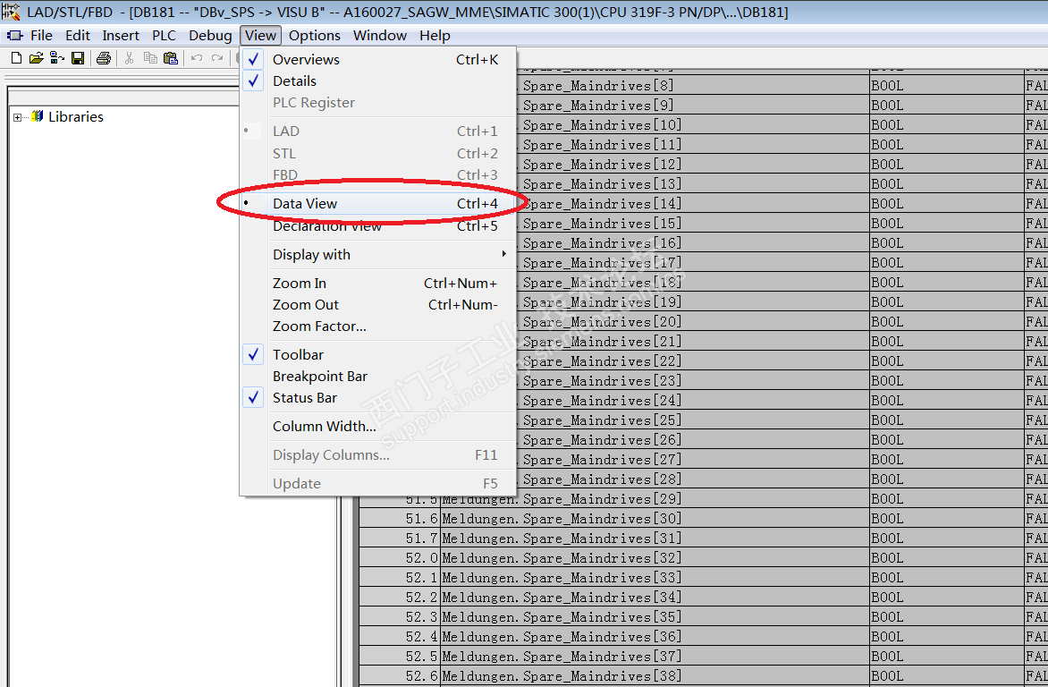Click cell Meldungen.Spare_Maindrives[37]

pyautogui.click(x=655, y=657)
